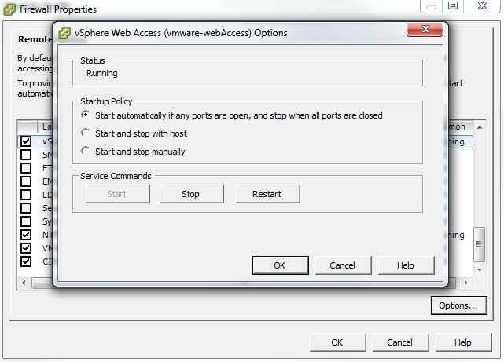Click the vertical scrollbar up arrow in Firewall list
This screenshot has width=504, height=362.
[480, 127]
